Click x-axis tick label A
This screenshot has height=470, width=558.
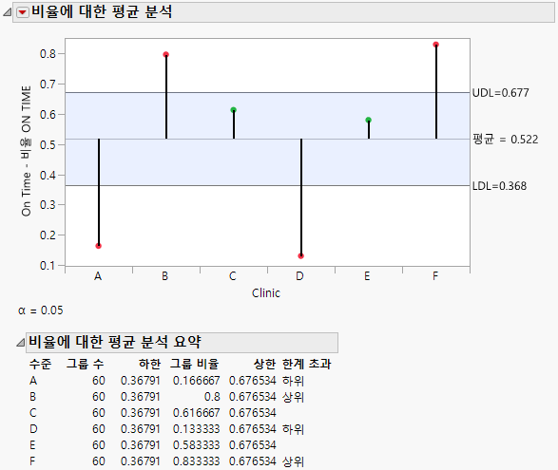(x=98, y=276)
